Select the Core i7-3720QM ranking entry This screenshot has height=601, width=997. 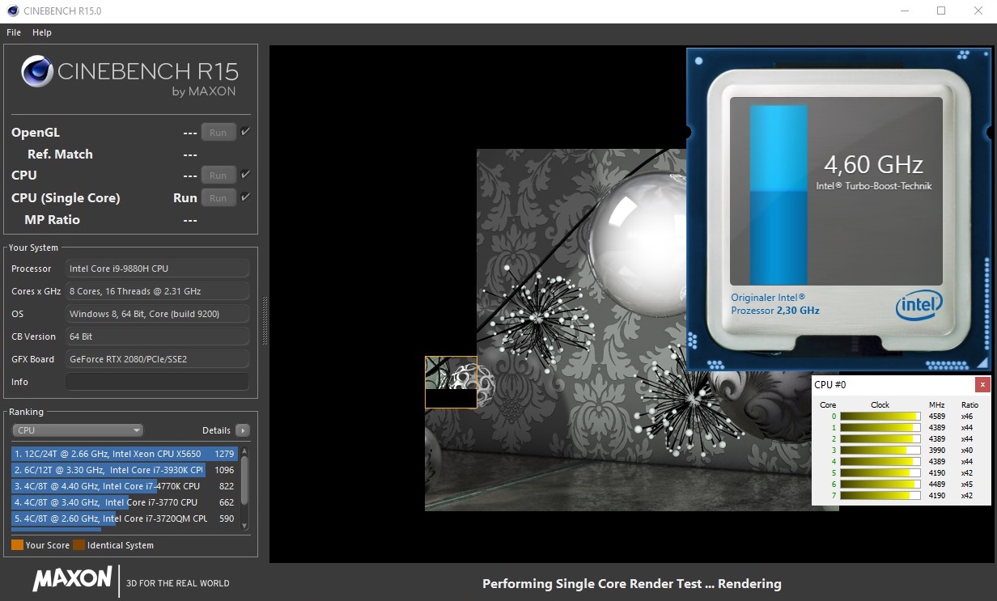125,518
